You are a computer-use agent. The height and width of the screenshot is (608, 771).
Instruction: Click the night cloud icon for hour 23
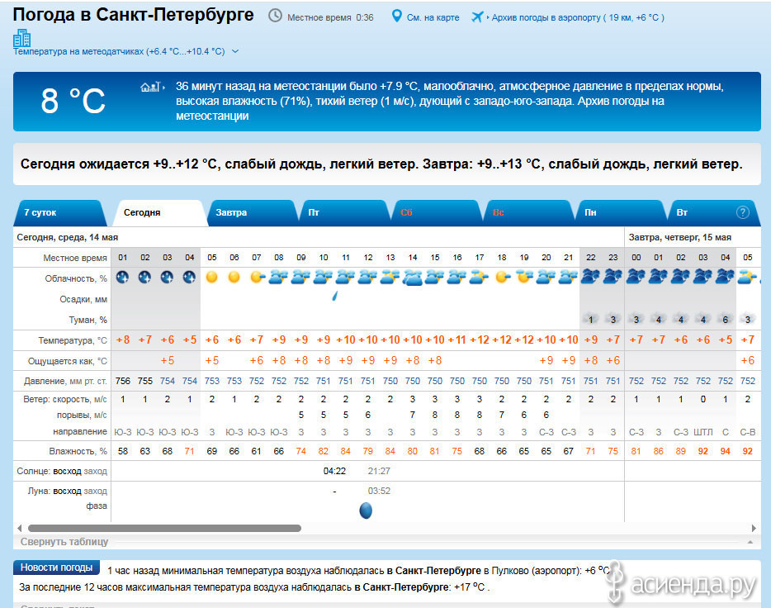click(613, 277)
